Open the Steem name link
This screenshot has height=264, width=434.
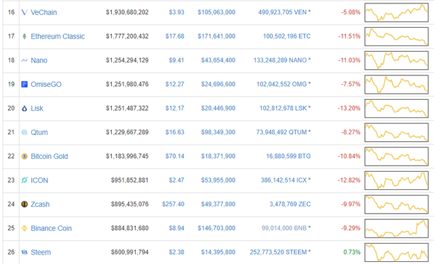pos(41,252)
